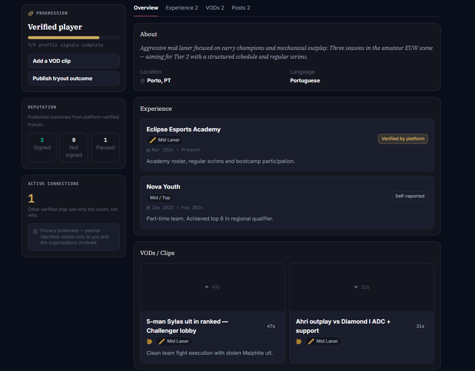Open the Paused reputation stat box
Image resolution: width=475 pixels, height=371 pixels.
point(105,148)
